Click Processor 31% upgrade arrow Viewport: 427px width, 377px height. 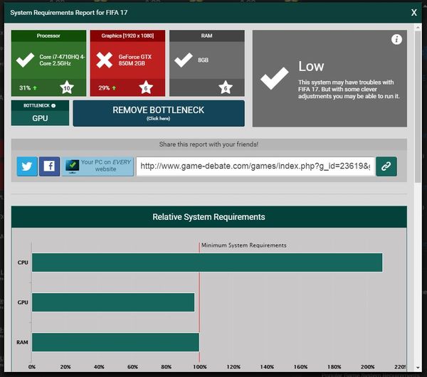(35, 88)
